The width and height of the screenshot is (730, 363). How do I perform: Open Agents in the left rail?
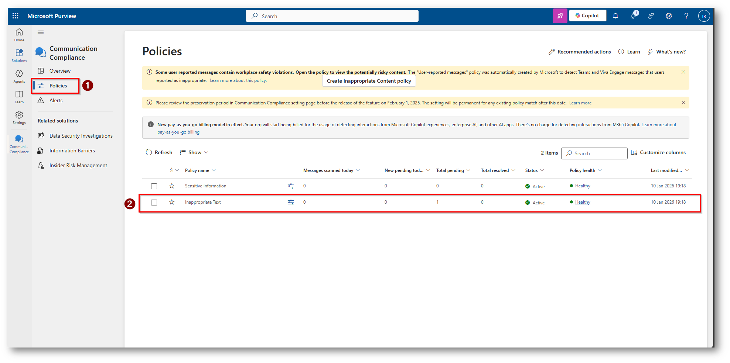pos(19,76)
